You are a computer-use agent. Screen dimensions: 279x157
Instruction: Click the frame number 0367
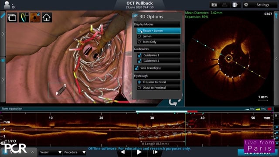point(268,14)
